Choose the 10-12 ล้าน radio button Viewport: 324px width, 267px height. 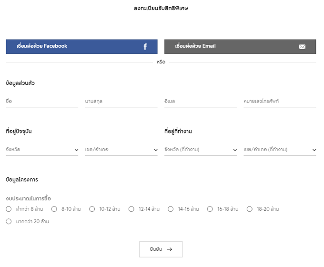coord(92,209)
